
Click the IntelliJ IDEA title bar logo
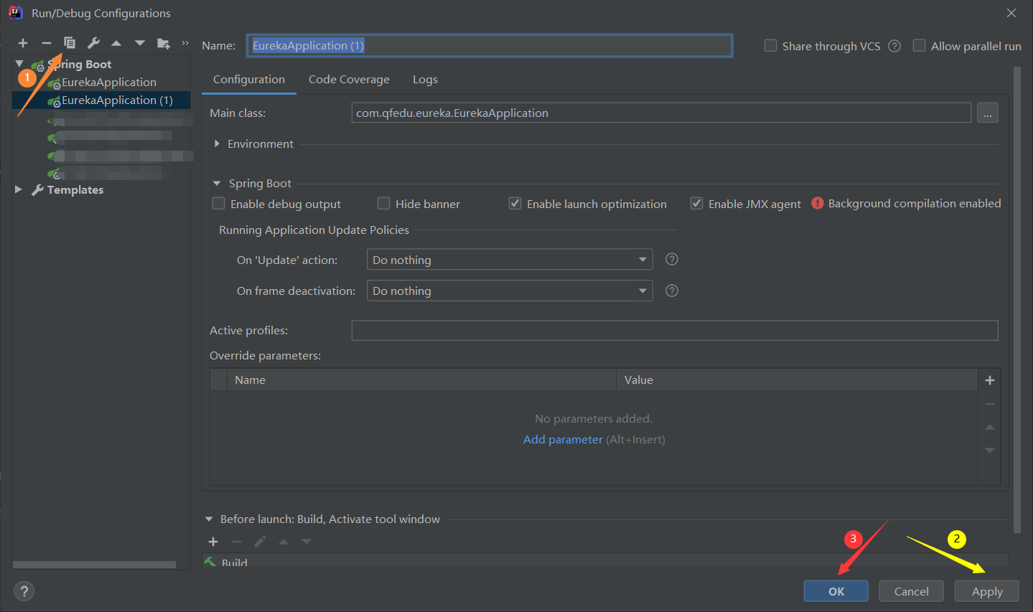(16, 12)
